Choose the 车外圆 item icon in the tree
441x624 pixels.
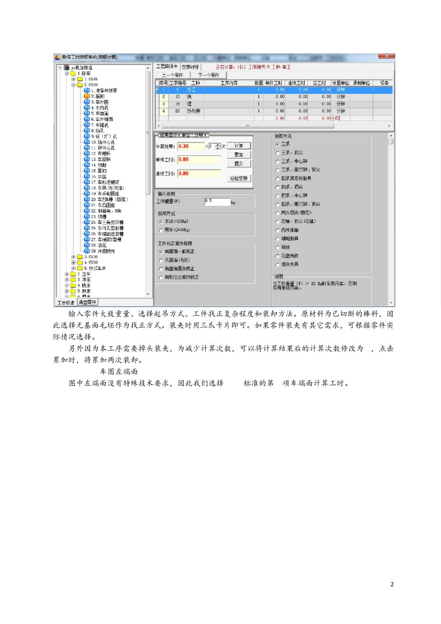(87, 102)
